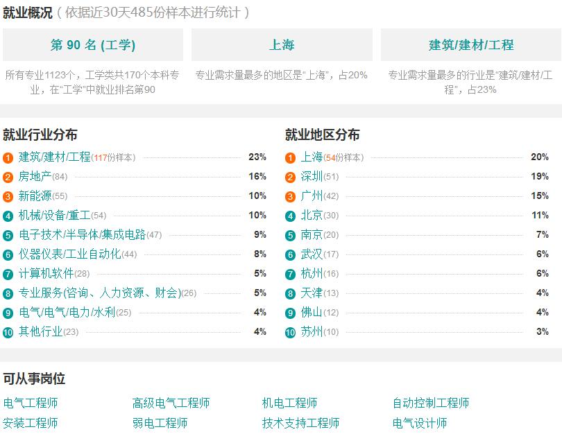Click rank 7 badge beside 杭州

[x=290, y=275]
